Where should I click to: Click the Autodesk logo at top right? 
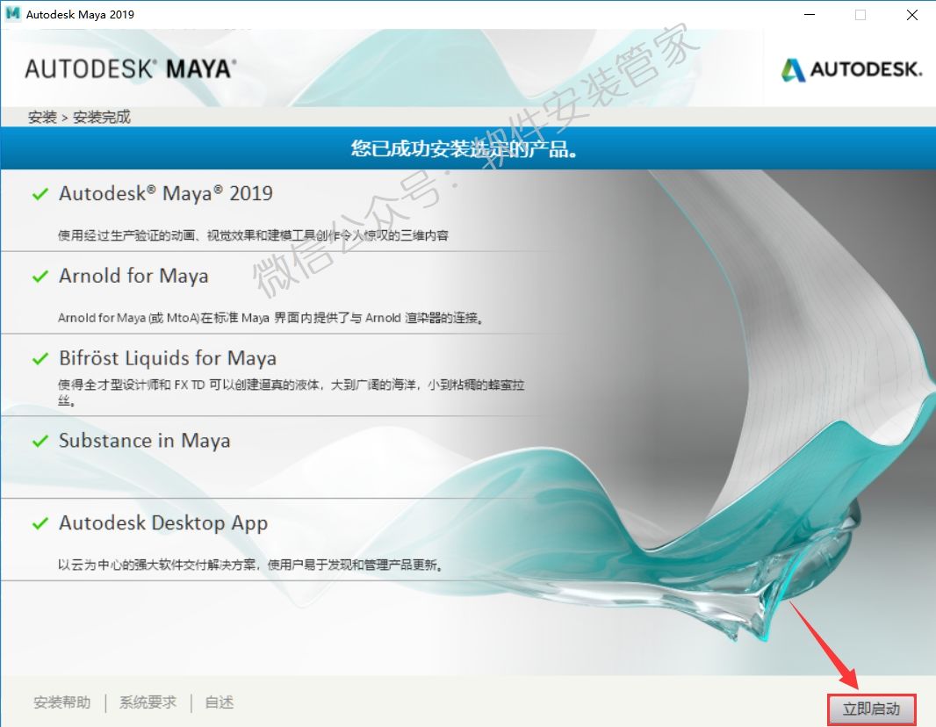coord(851,69)
